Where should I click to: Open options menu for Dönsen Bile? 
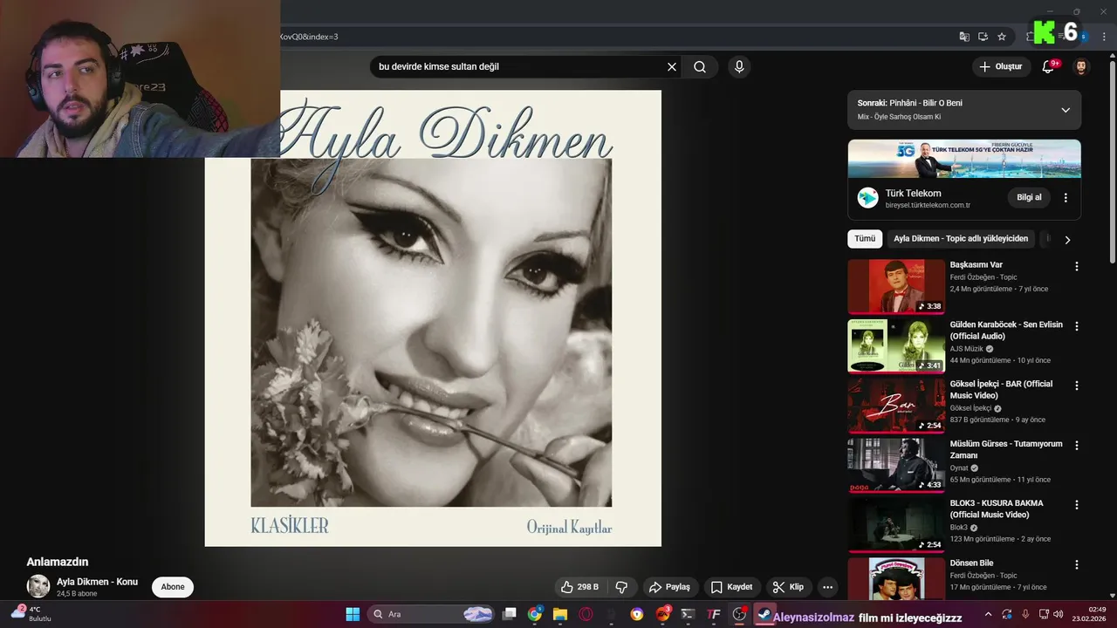coord(1076,565)
